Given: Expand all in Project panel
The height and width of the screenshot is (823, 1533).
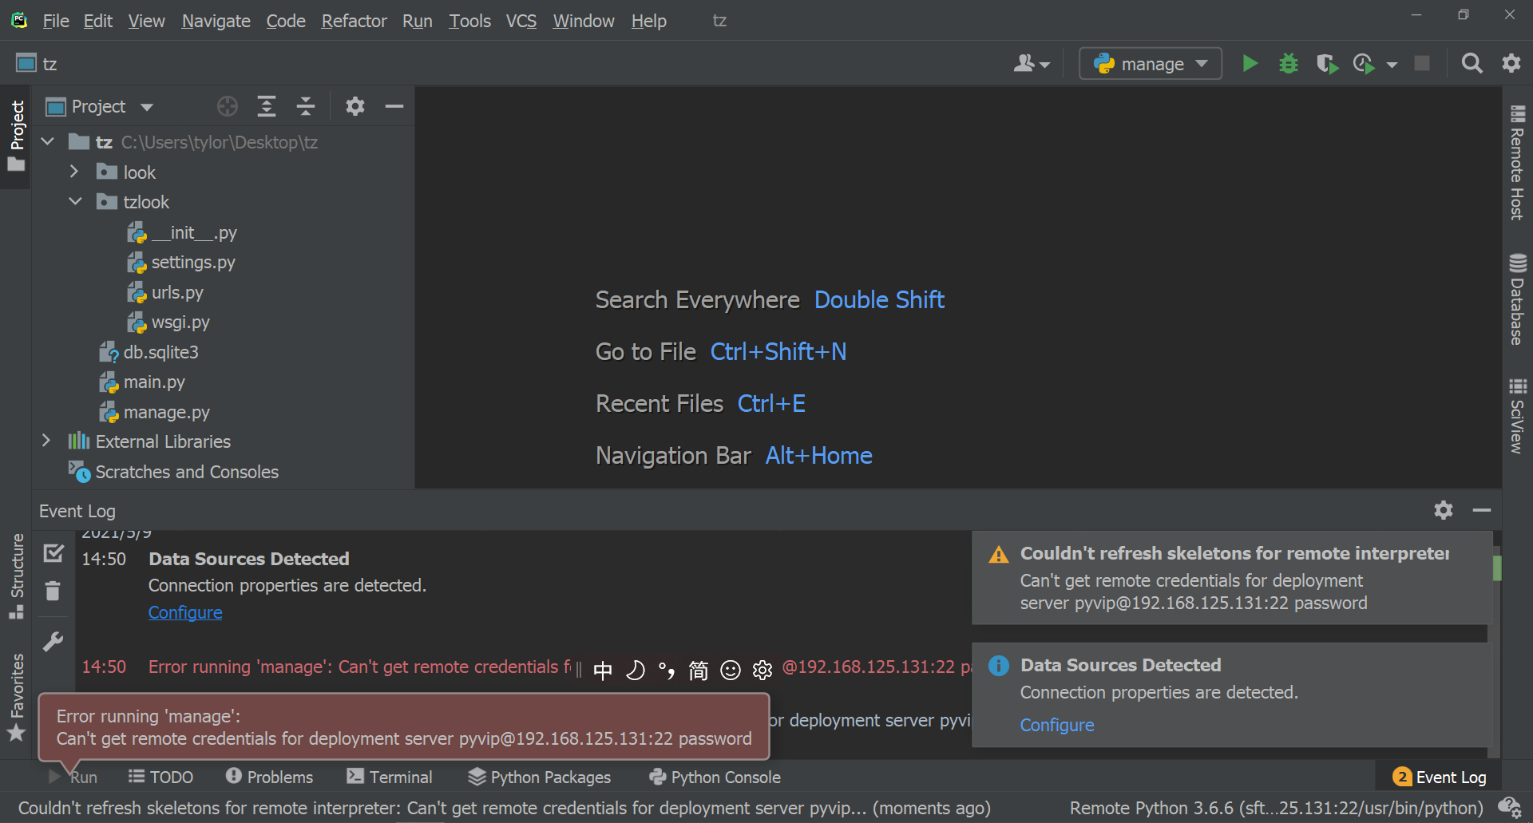Looking at the screenshot, I should pos(267,106).
